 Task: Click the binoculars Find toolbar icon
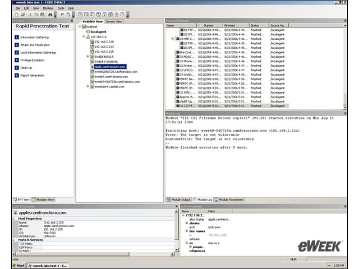click(x=50, y=15)
